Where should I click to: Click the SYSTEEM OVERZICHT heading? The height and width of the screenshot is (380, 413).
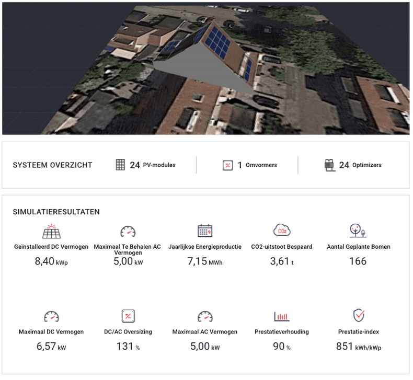pyautogui.click(x=53, y=166)
